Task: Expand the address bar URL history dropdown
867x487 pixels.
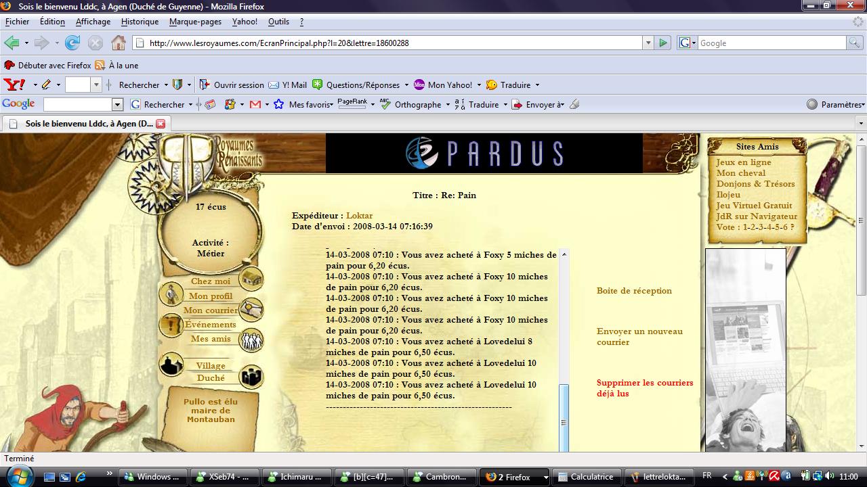Action: tap(648, 43)
